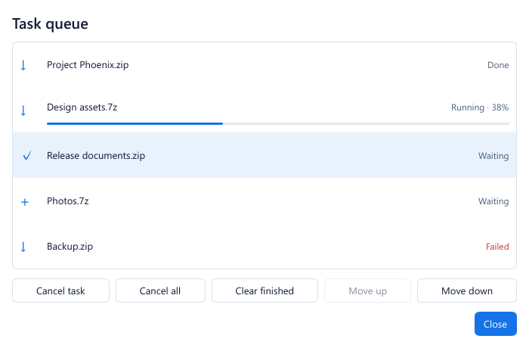529x348 pixels.
Task: Click the Done status of Project Phoenix.zip
Action: click(498, 65)
